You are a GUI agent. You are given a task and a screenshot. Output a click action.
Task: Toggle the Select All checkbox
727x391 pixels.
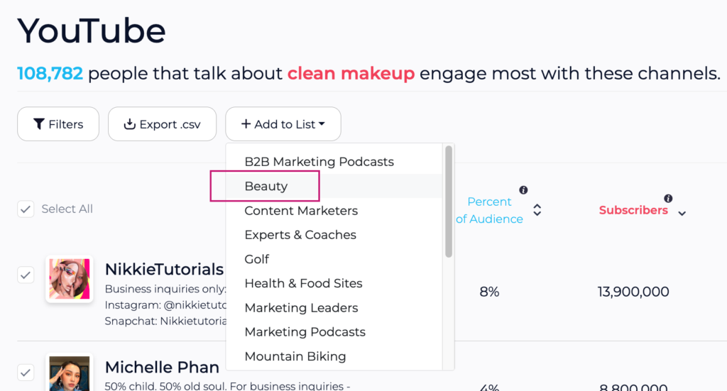26,209
